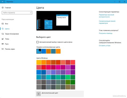Click the magnifier icon in search box
Screen dimensions: 127x98
31,13
